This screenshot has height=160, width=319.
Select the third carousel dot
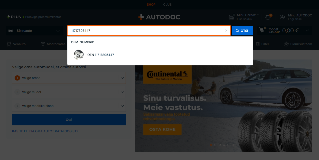220,145
